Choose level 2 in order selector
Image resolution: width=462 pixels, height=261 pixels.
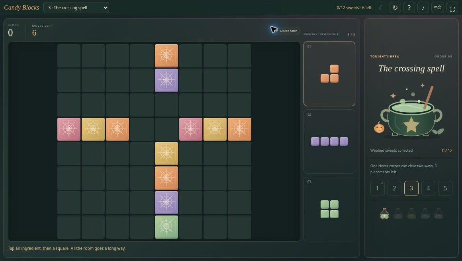pos(394,188)
